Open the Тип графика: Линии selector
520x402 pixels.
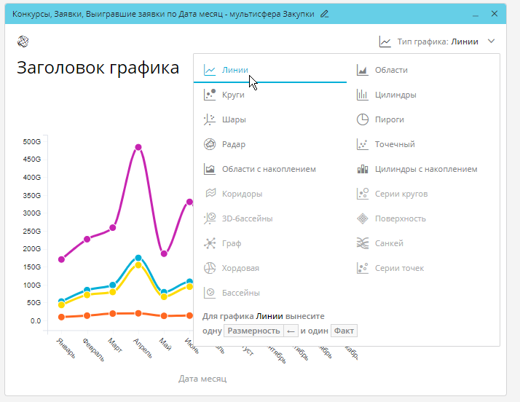coord(437,42)
